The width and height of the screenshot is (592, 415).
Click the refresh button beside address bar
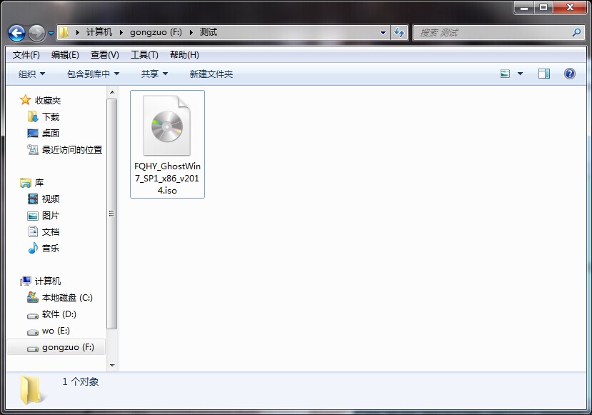pos(399,33)
